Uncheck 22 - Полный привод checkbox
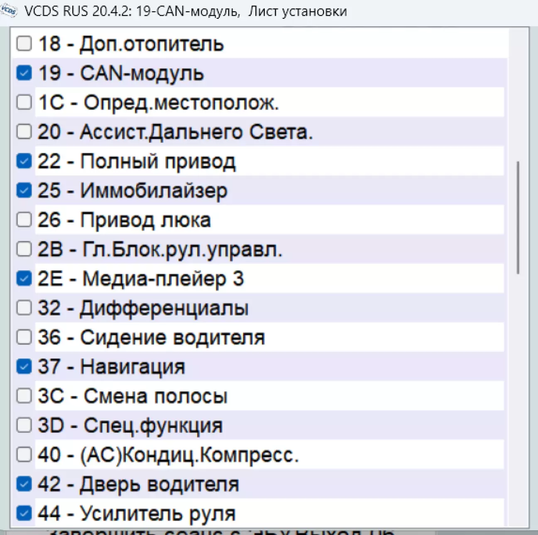538x535 pixels. pyautogui.click(x=24, y=161)
